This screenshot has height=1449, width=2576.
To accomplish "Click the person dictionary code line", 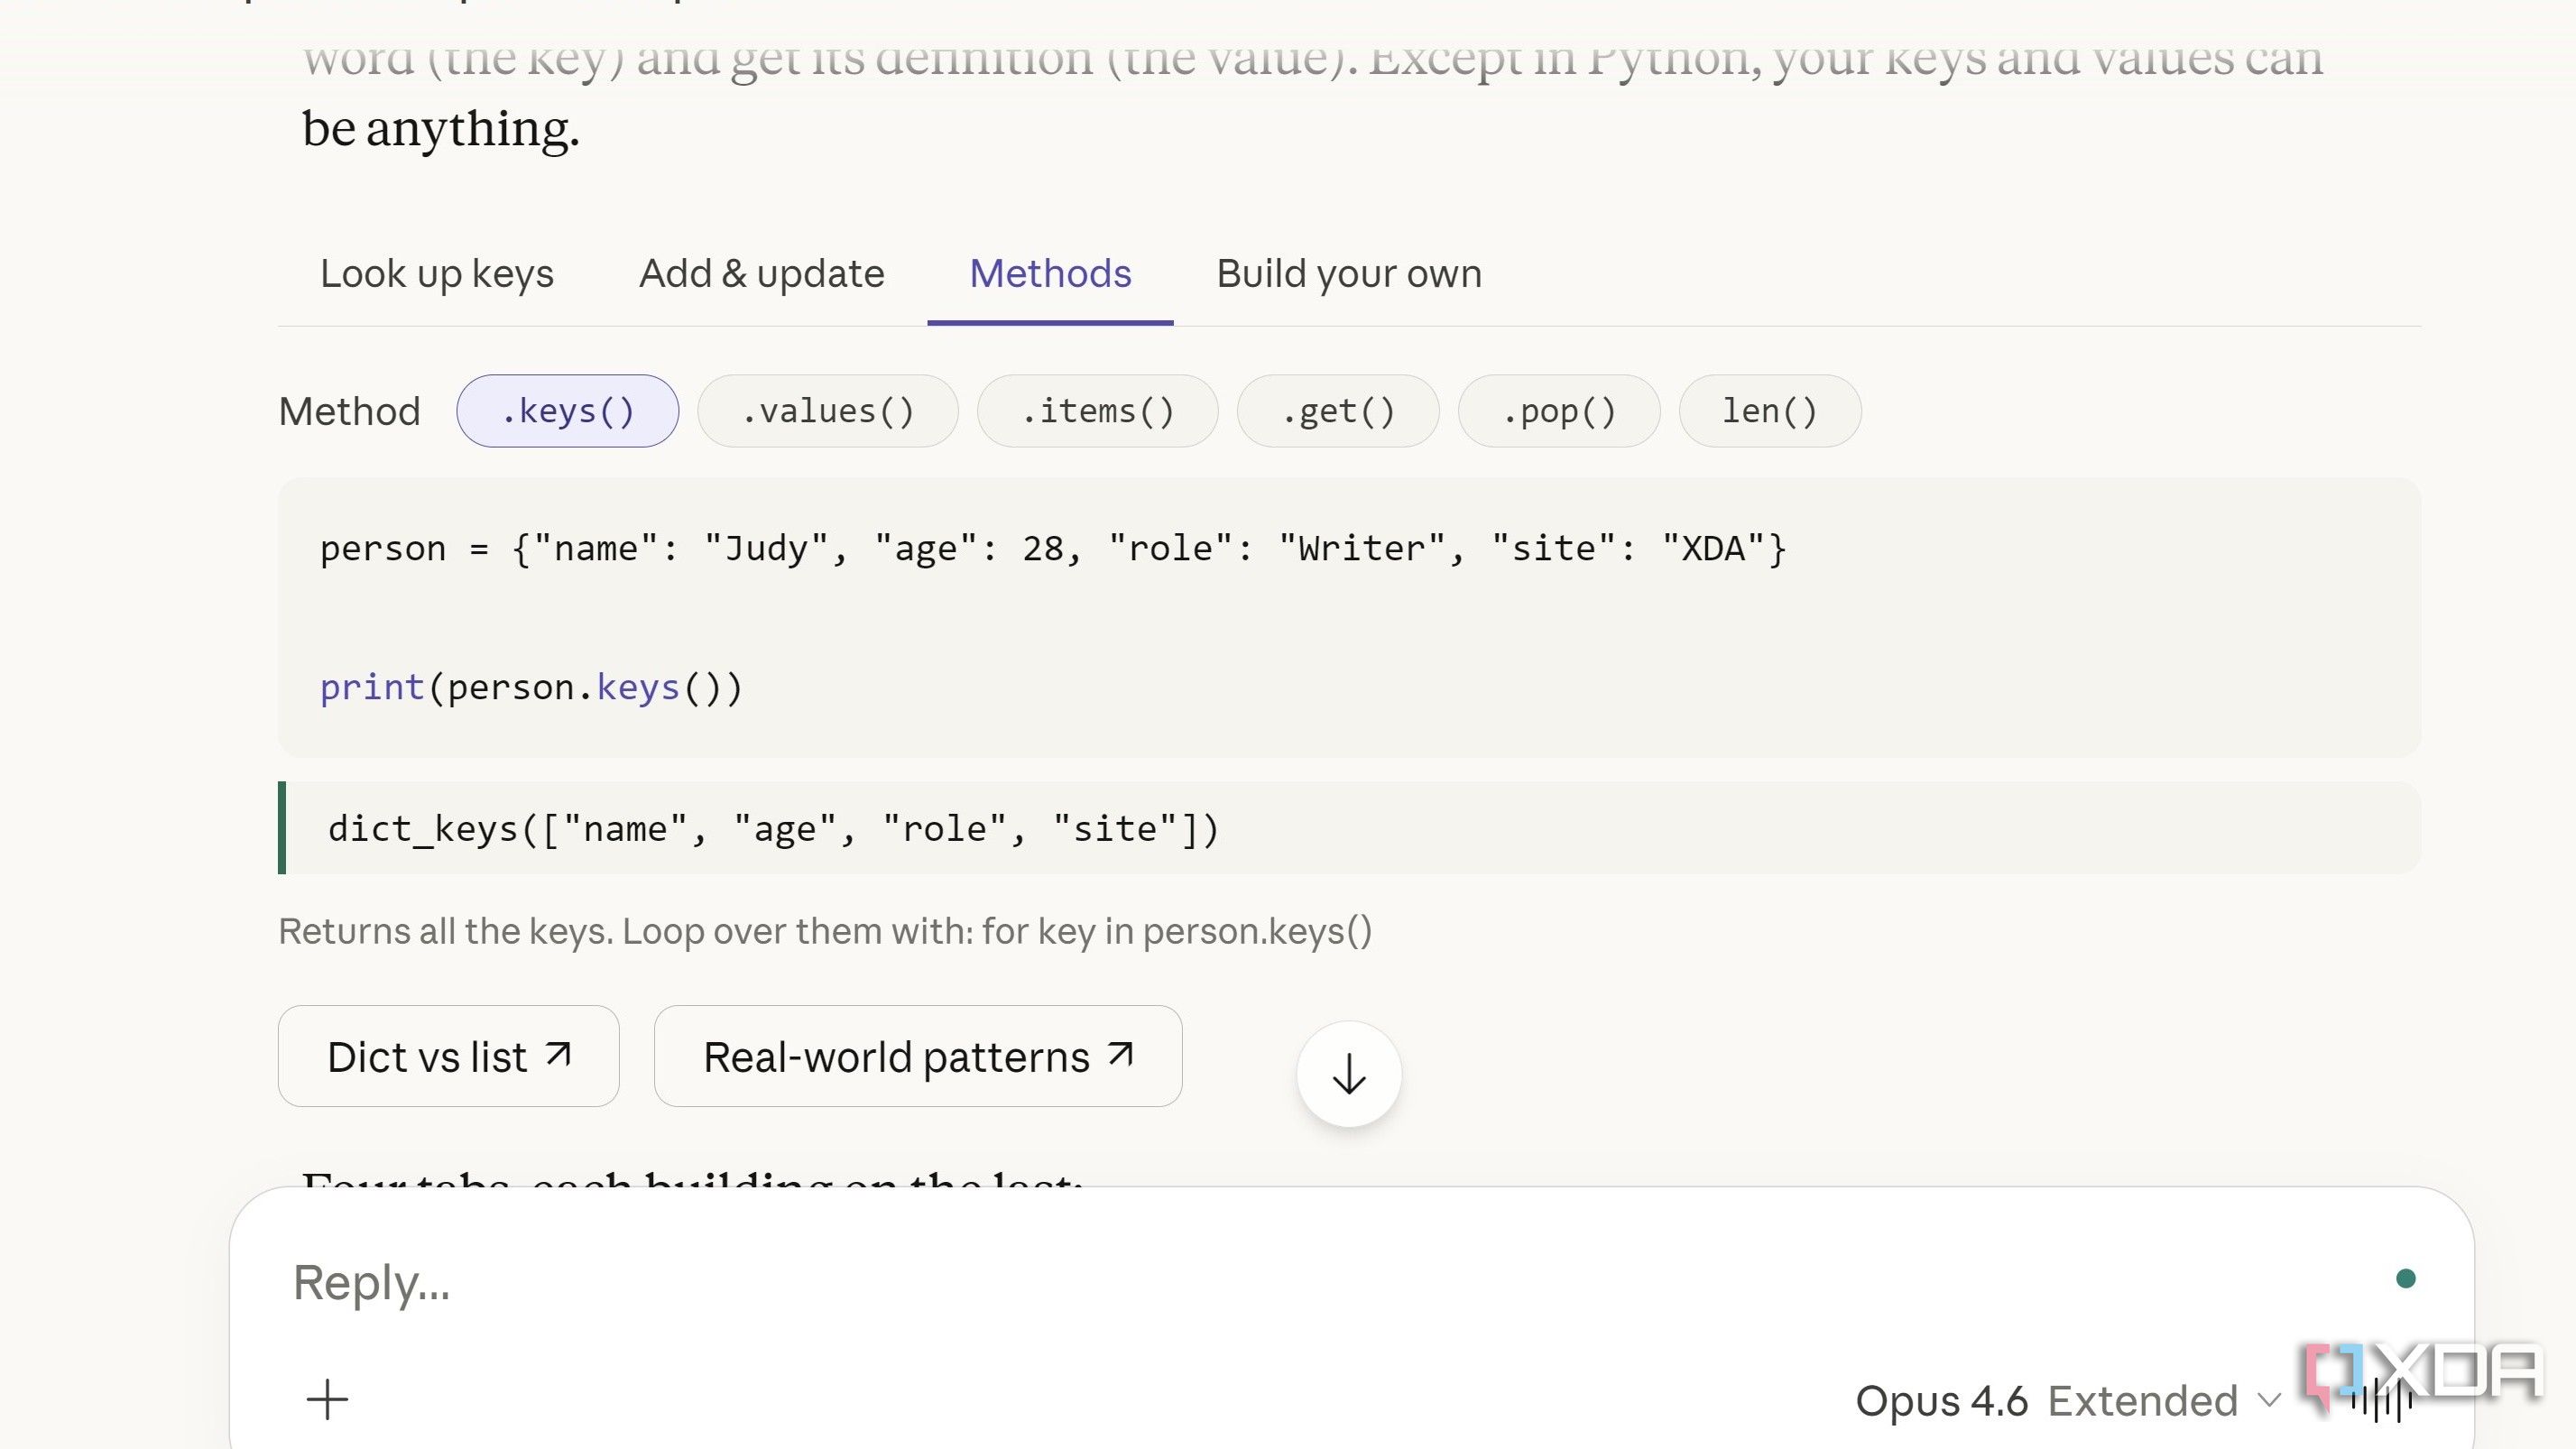I will tap(1052, 548).
